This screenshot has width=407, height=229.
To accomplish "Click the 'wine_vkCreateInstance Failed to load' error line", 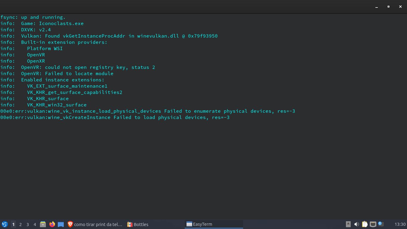I will pyautogui.click(x=115, y=117).
